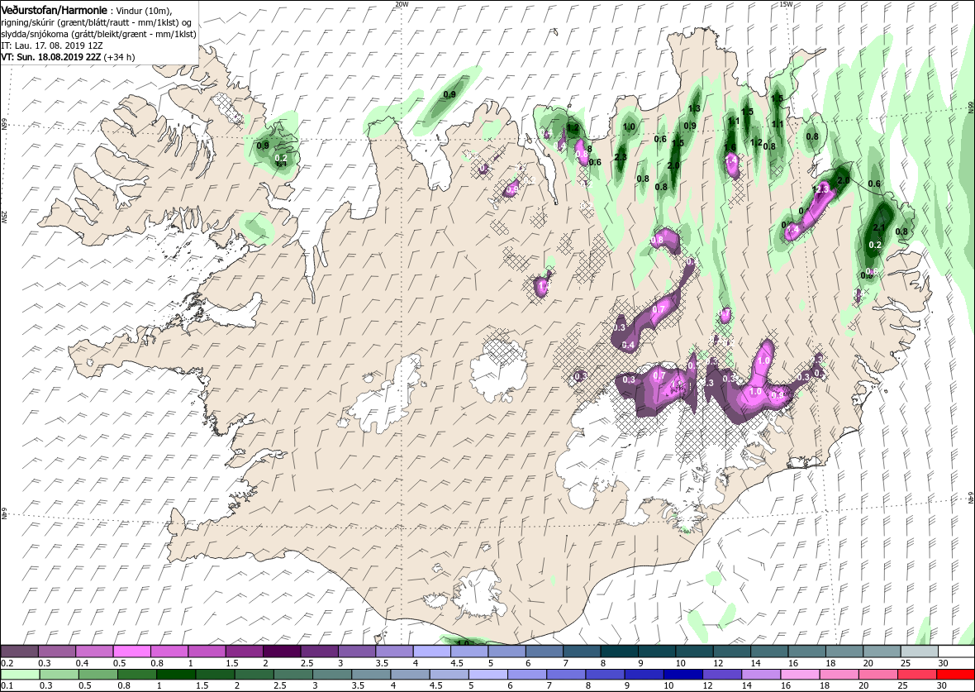Select the dusky mauve 0.2 swatch in the upper legend
975x692 pixels.
click(x=20, y=651)
